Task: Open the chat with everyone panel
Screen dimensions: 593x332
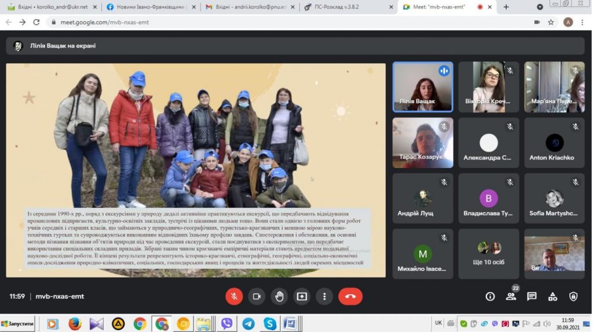Action: [532, 296]
